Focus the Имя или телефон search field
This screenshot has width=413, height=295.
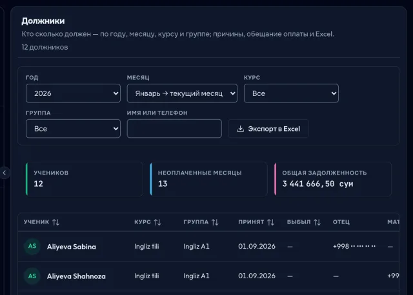click(x=174, y=129)
